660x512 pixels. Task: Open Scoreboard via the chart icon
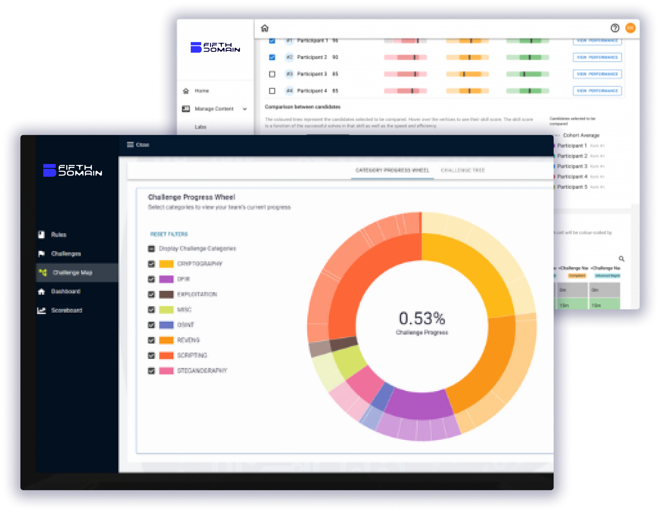tap(41, 310)
